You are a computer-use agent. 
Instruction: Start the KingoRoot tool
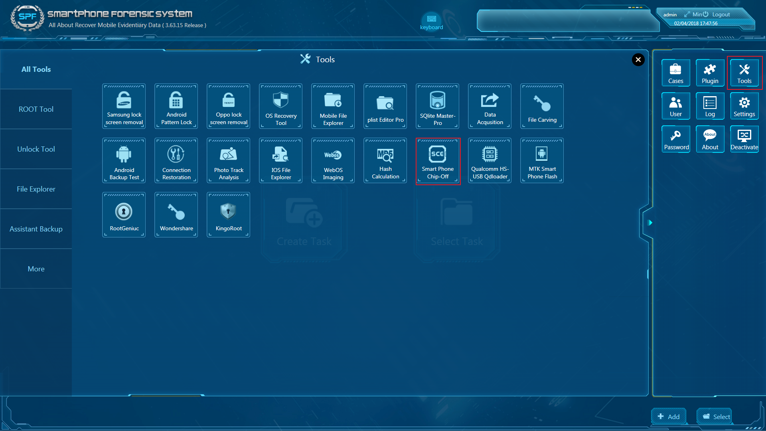coord(228,215)
